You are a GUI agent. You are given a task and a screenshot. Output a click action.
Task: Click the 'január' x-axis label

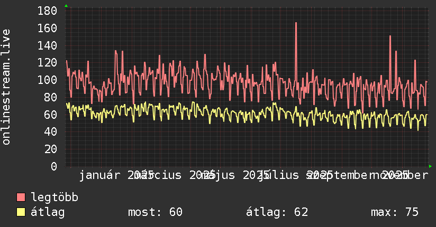coord(100,175)
